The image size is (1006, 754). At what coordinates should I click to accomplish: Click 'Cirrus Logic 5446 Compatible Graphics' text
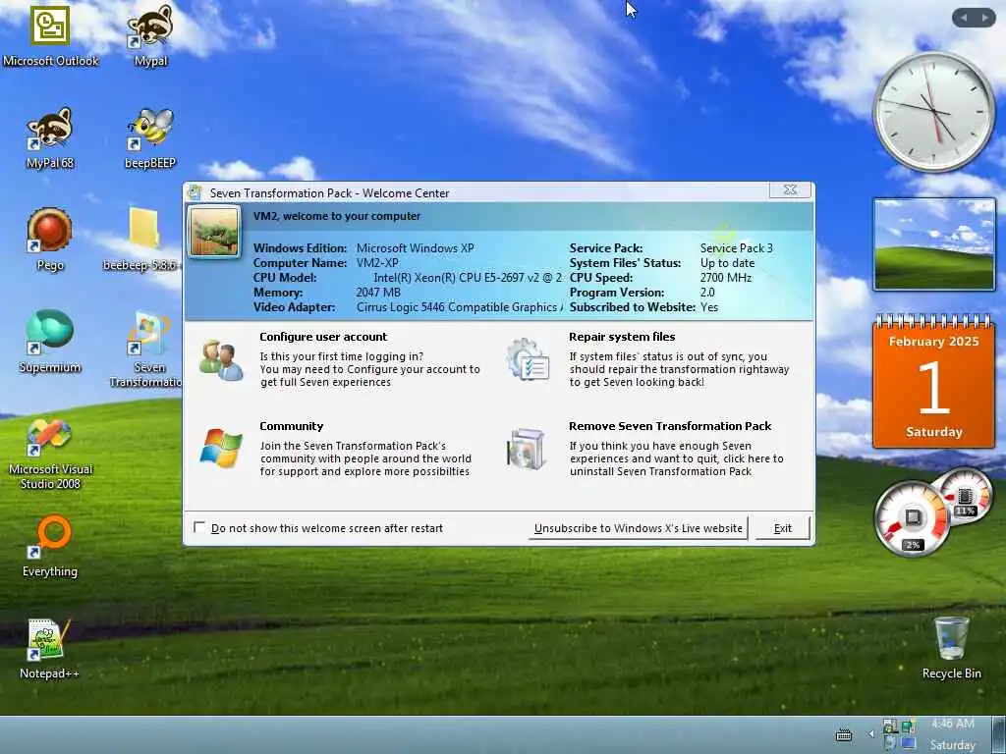pyautogui.click(x=459, y=307)
